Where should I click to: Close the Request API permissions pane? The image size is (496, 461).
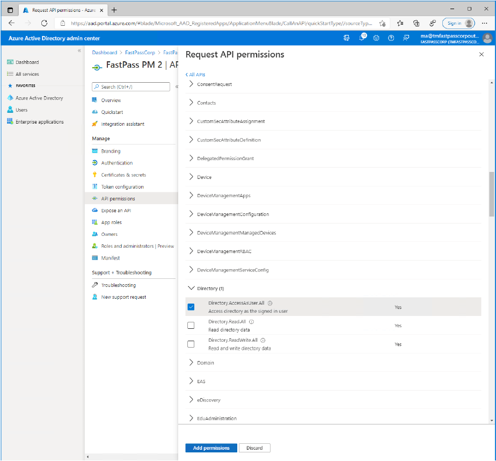(x=480, y=55)
